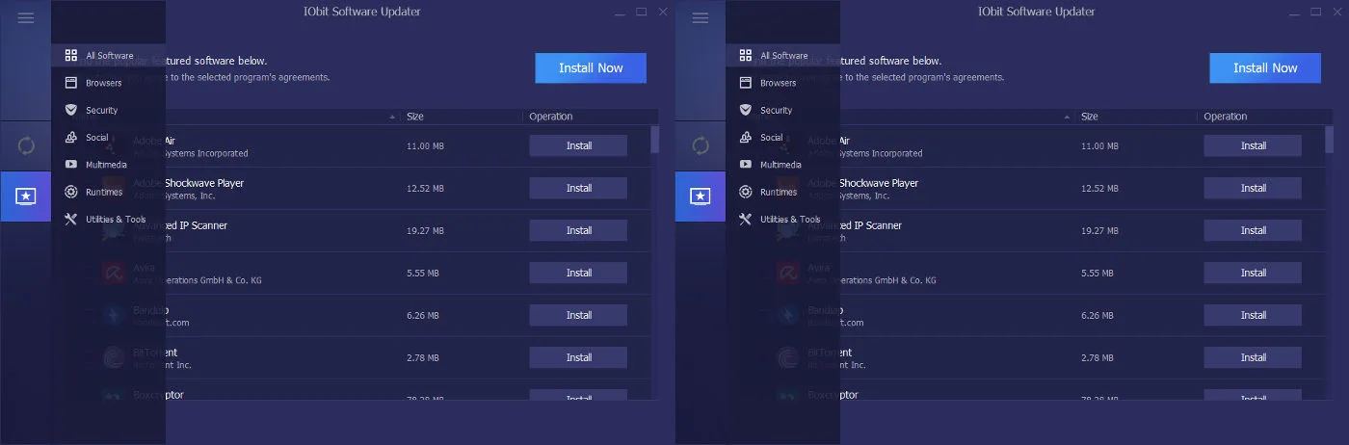Screen dimensions: 1349x445
Task: Click the Runtimes gear icon, left window
Action: coord(71,192)
